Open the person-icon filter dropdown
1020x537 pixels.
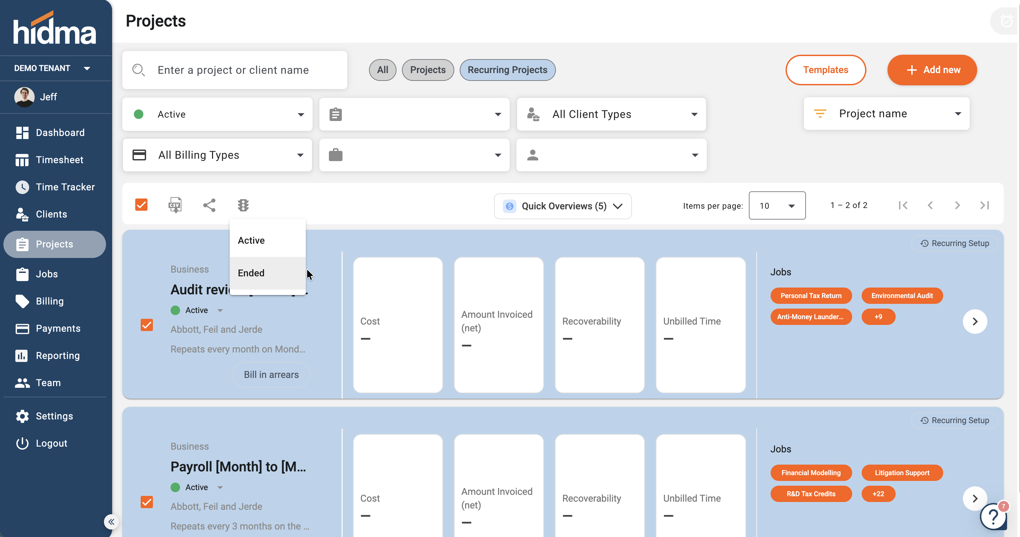(611, 155)
